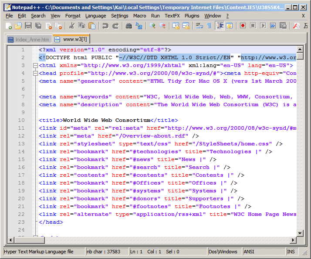Screen dimensions: 311x259
Task: Click the vertical scrollbar thumb
Action: click(300, 56)
